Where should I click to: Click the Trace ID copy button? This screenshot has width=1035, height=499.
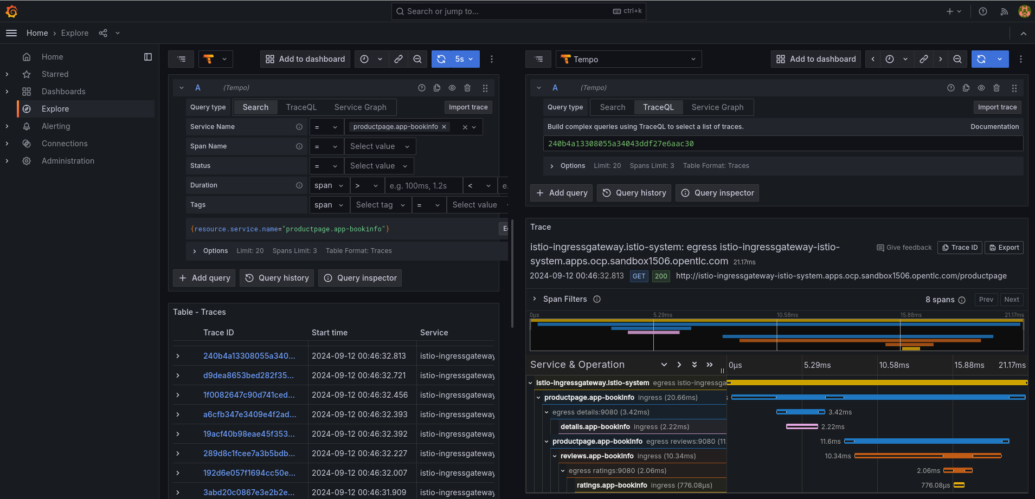click(x=960, y=248)
